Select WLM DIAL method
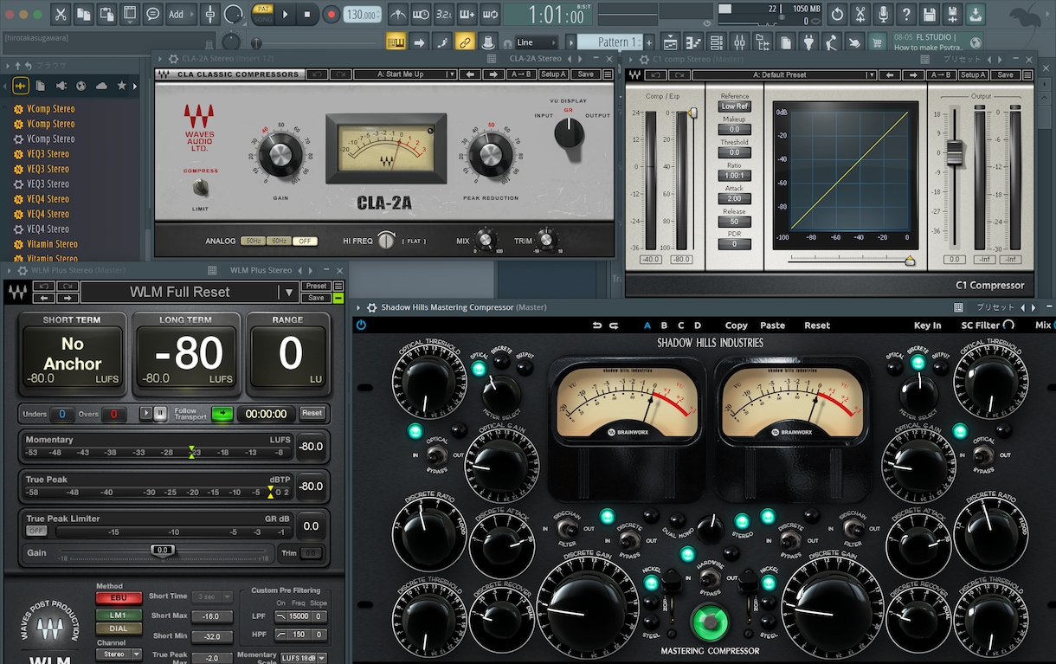 (119, 629)
